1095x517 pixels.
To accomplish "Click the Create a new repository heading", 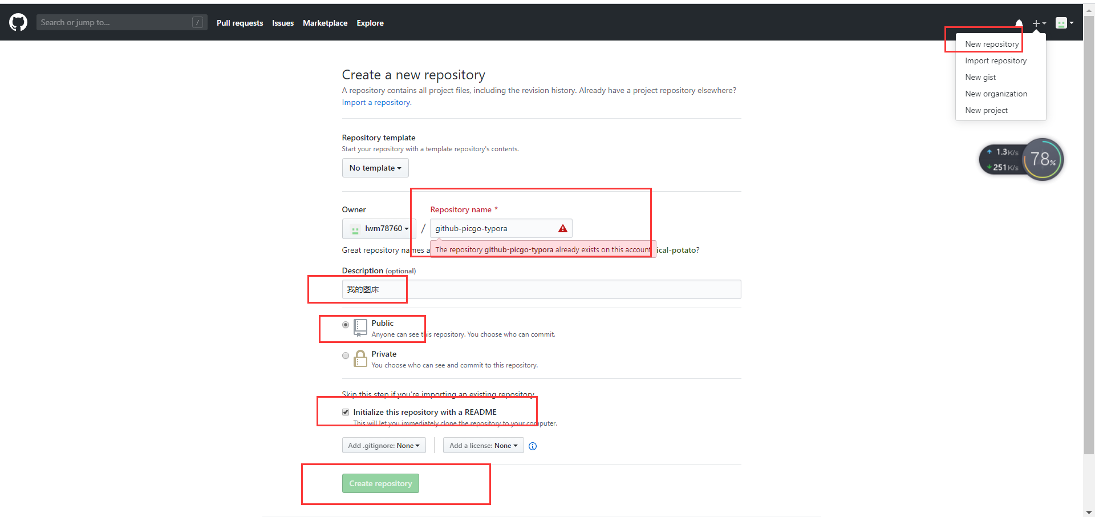I will click(x=413, y=75).
